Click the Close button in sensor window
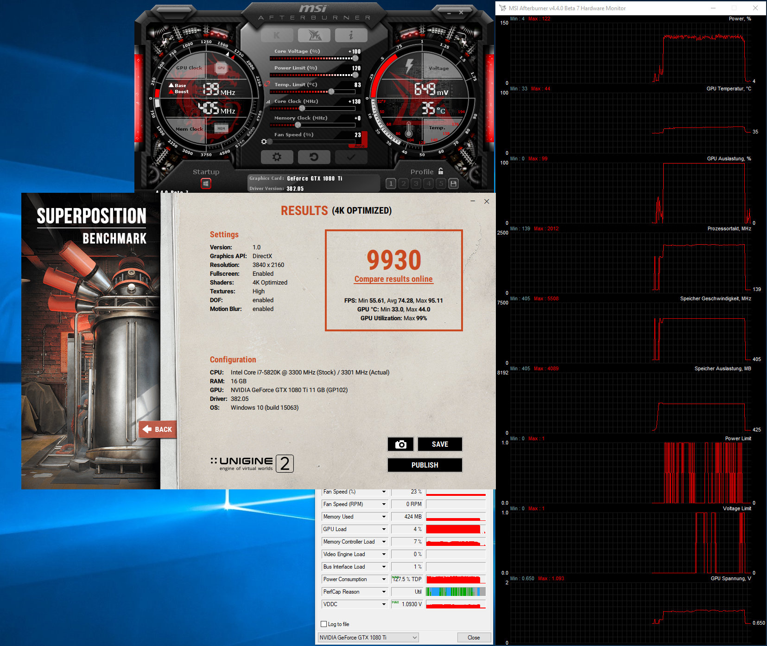 (x=474, y=638)
